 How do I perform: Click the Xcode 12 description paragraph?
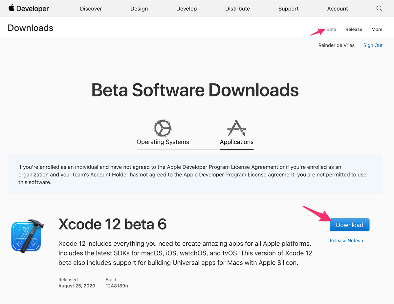pos(185,253)
